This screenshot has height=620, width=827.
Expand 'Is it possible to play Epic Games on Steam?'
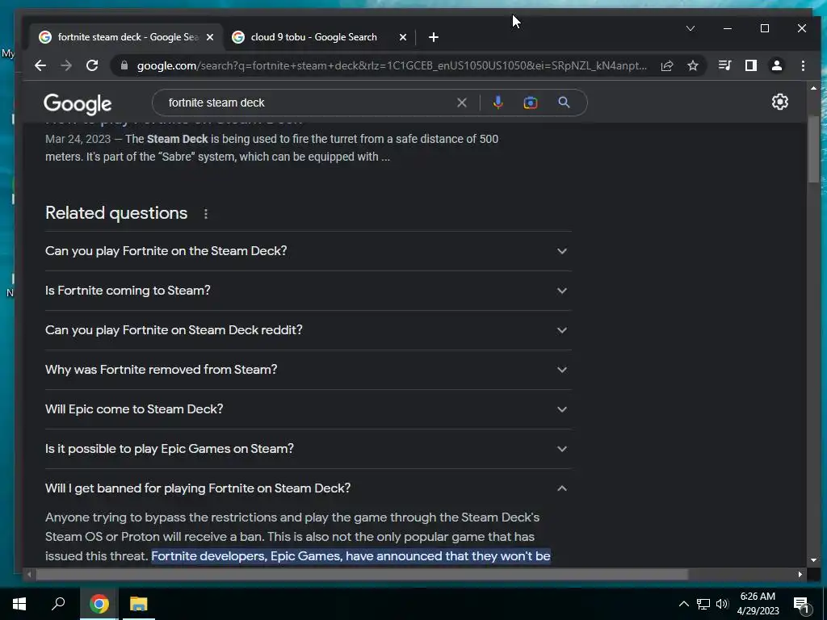pyautogui.click(x=308, y=449)
